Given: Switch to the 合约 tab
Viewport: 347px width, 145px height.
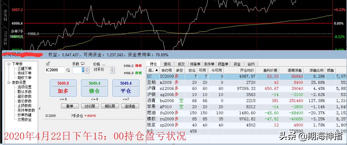Looking at the screenshot, I should tap(251, 64).
